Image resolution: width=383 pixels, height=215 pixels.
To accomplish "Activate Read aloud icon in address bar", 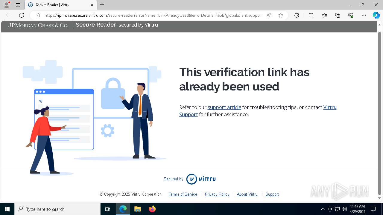I will pyautogui.click(x=269, y=15).
